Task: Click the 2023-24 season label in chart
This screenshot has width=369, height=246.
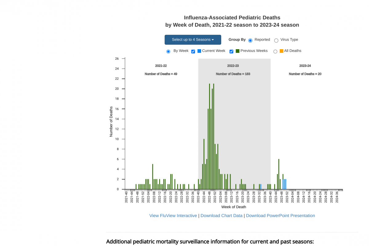Action: (x=305, y=66)
